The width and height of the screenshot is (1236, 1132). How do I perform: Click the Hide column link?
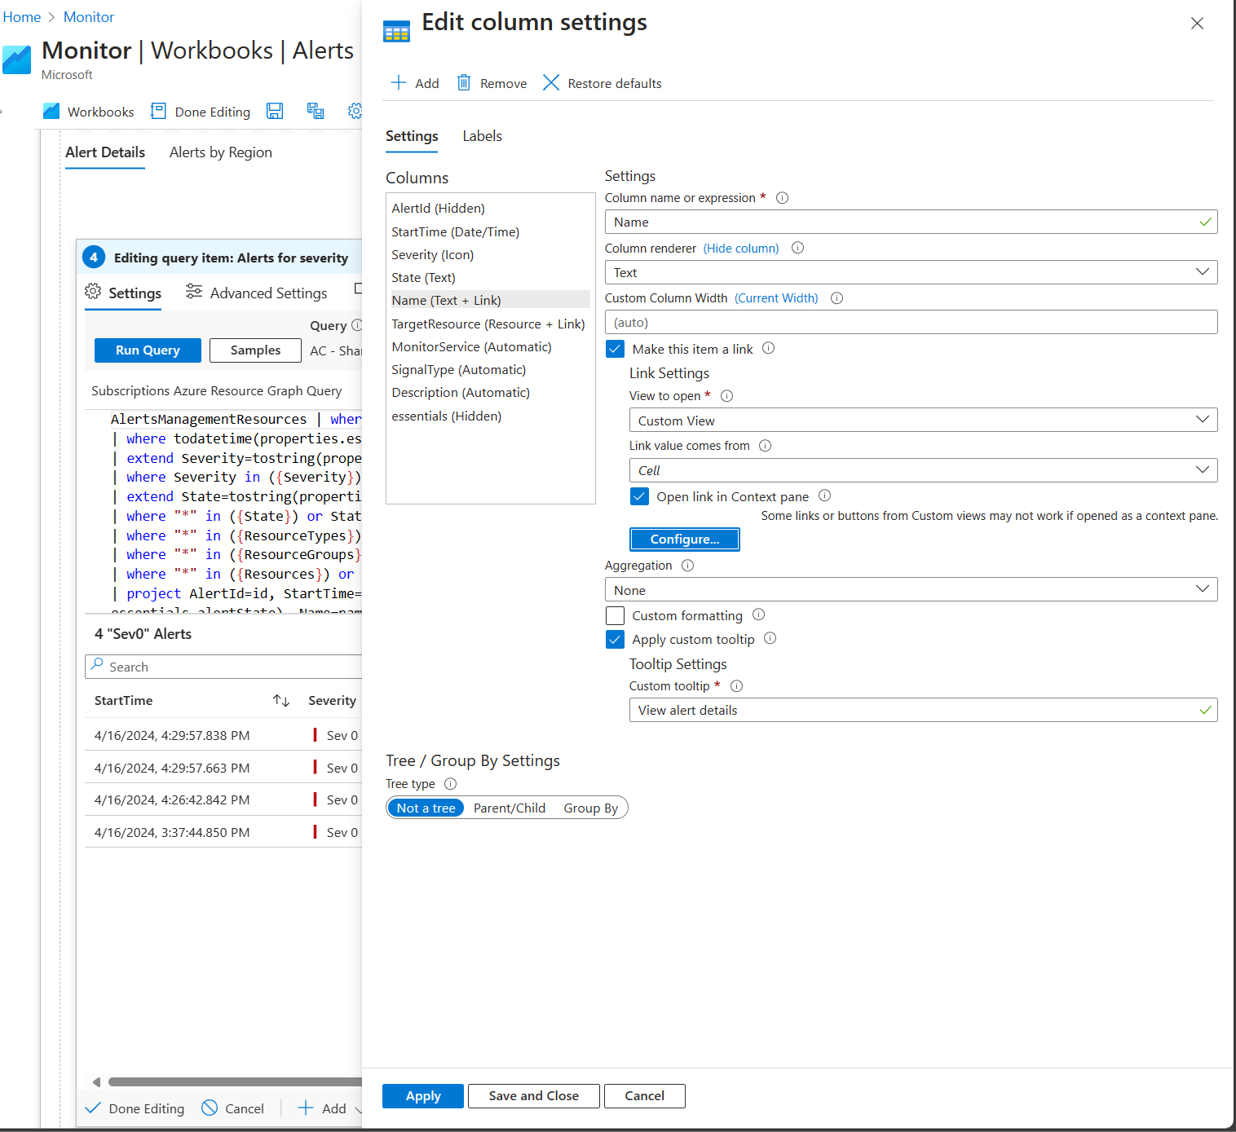coord(741,249)
